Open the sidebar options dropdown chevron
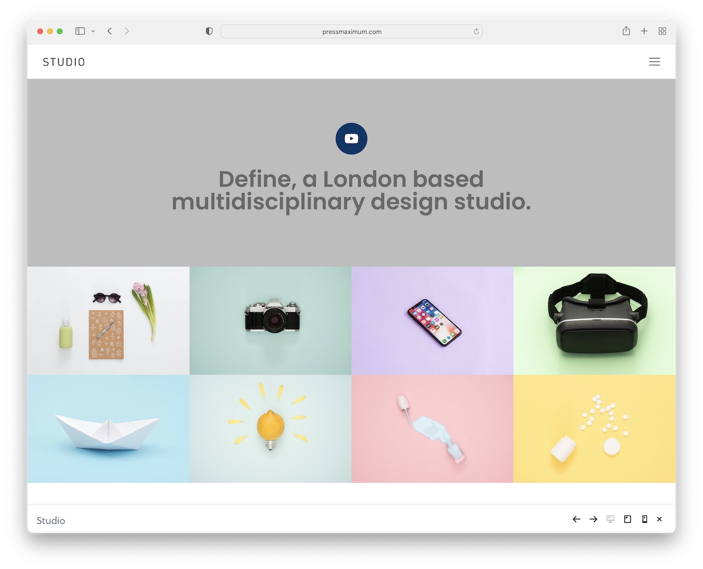Screen dimensions: 703x569 coord(93,31)
